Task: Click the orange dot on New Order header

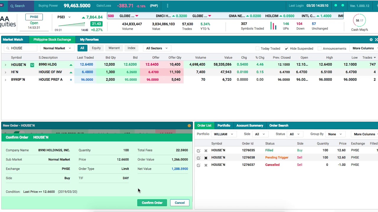Action: pyautogui.click(x=189, y=125)
